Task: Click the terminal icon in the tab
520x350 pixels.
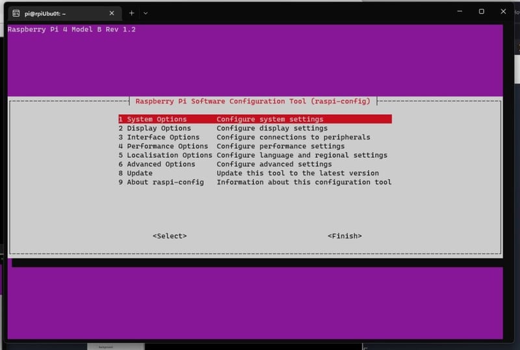Action: [x=16, y=13]
